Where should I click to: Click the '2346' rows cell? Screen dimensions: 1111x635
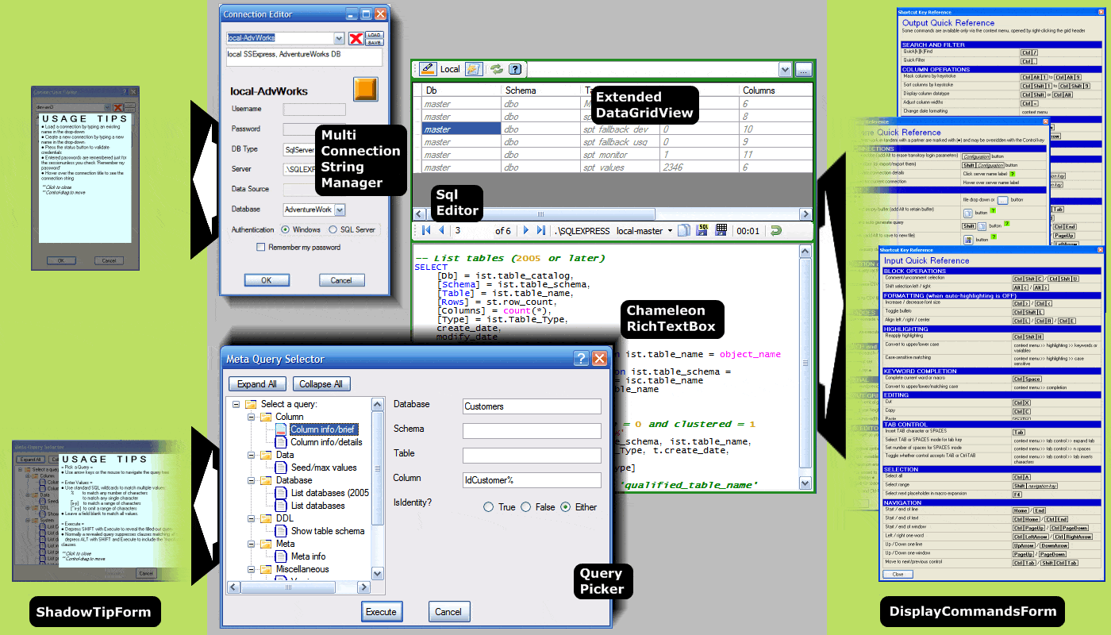pos(698,167)
